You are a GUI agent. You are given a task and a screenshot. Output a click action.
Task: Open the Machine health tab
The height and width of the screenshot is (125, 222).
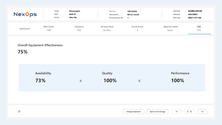click(170, 28)
